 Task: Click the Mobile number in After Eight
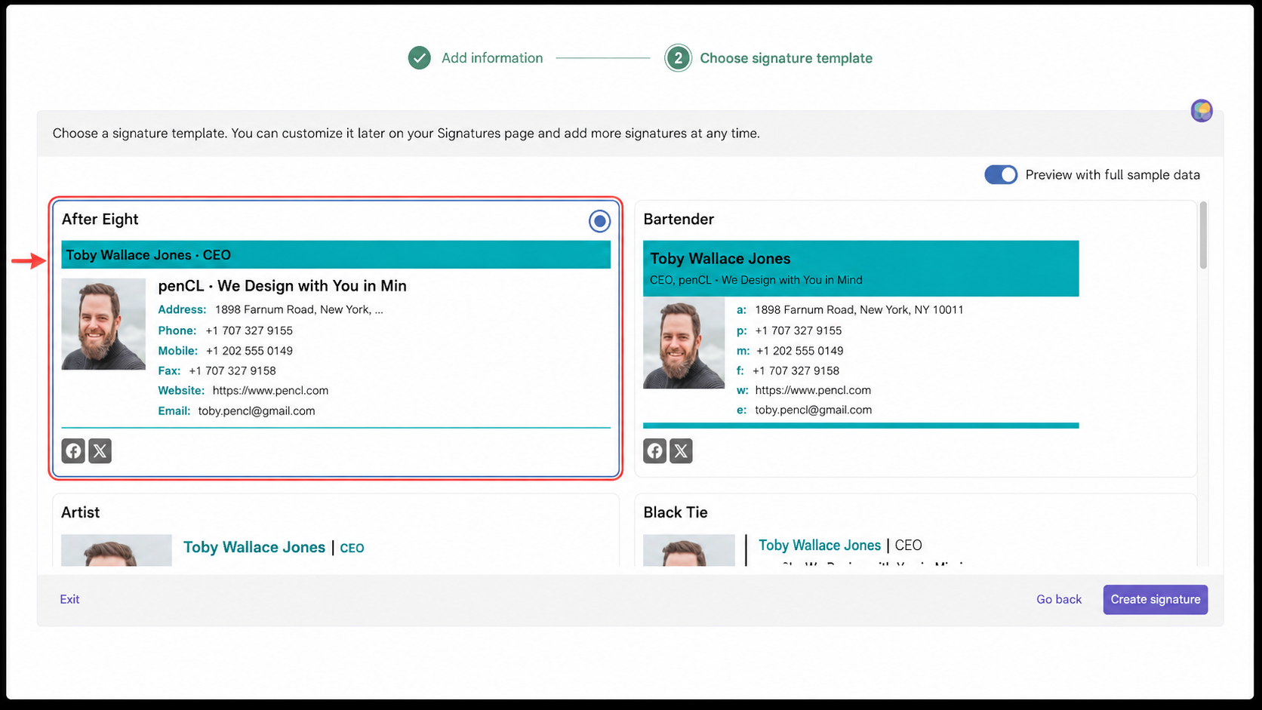coord(225,351)
